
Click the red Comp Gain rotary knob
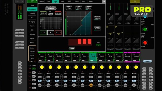pos(145,43)
